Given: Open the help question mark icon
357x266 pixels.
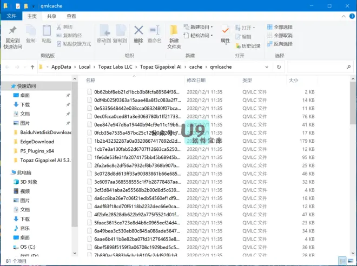Looking at the screenshot, I should pyautogui.click(x=352, y=16).
